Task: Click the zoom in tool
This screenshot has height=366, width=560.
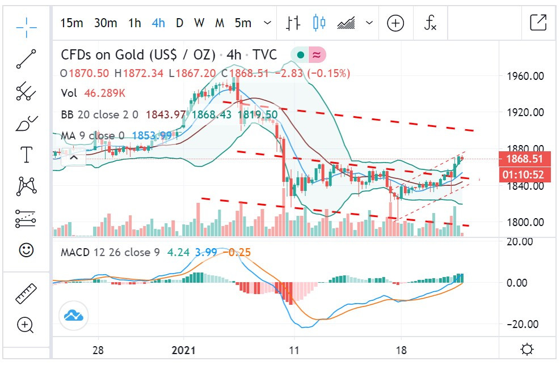Action: click(x=26, y=325)
